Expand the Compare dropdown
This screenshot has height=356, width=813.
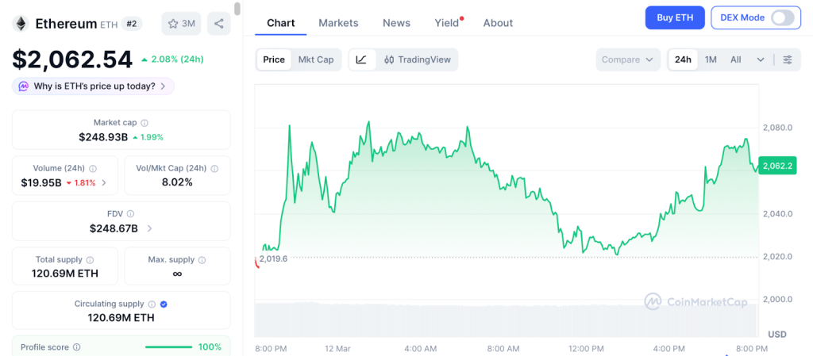pyautogui.click(x=627, y=59)
